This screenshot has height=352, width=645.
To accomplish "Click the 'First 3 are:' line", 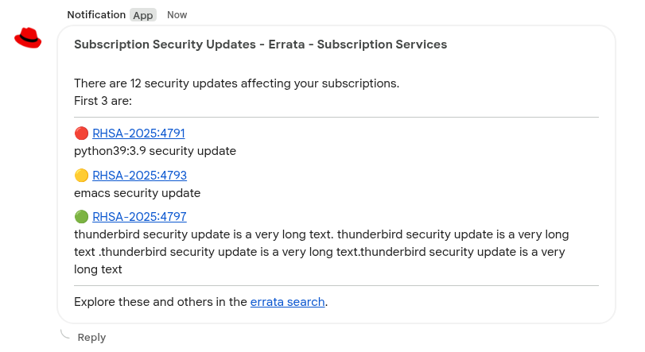I will [x=103, y=101].
